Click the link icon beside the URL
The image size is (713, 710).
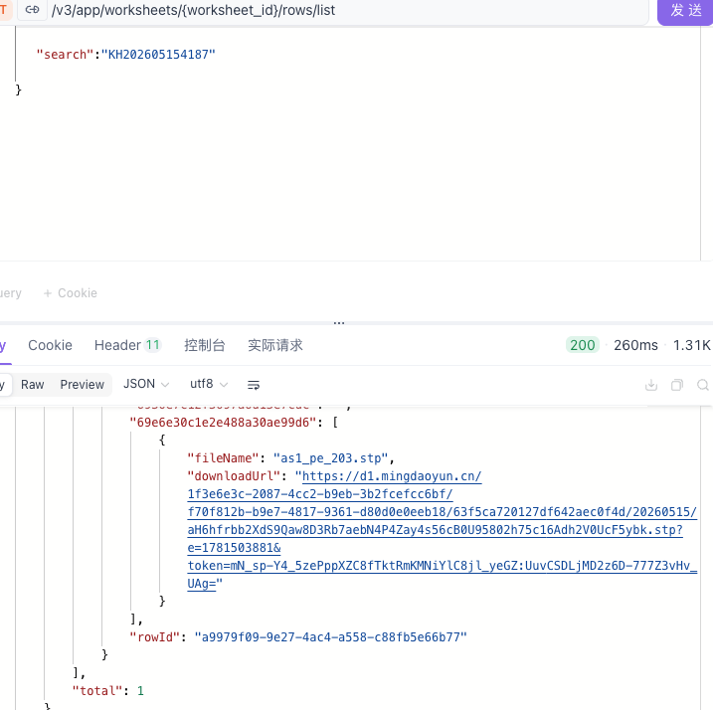(32, 10)
